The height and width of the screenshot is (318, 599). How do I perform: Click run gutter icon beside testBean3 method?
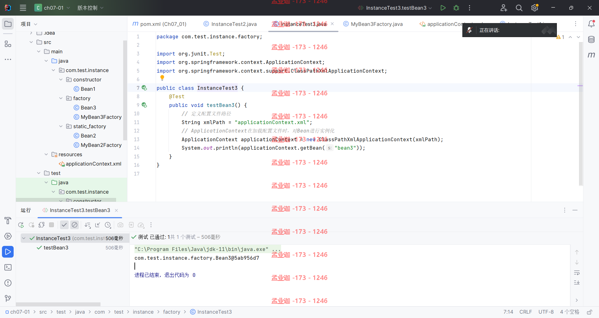(x=144, y=105)
